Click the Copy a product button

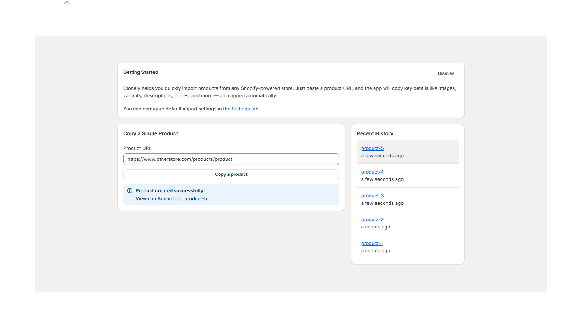pos(231,174)
